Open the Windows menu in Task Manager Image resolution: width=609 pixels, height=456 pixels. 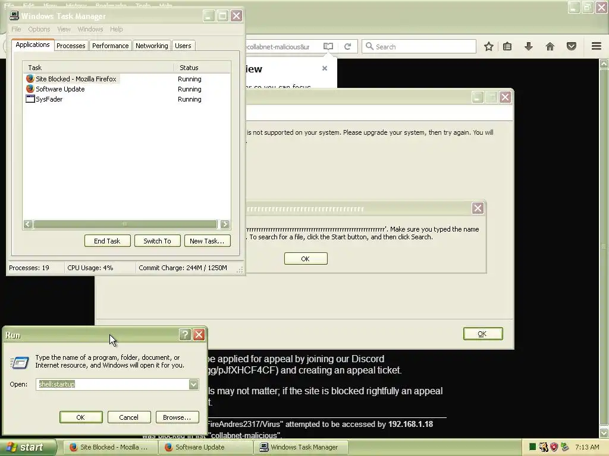pyautogui.click(x=90, y=29)
